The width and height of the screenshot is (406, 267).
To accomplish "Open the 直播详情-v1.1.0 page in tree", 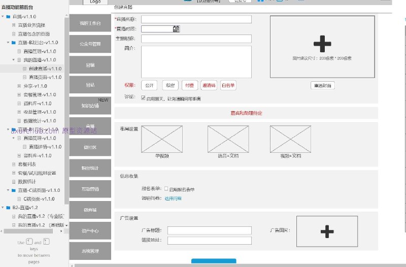I will [45, 147].
